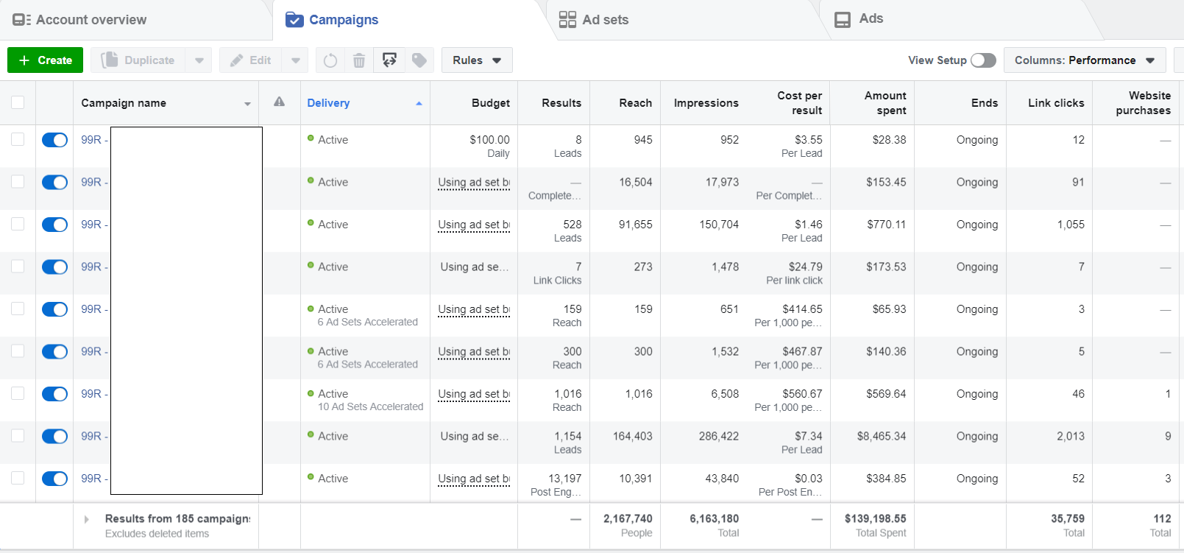Toggle the View Setup switch
The image size is (1184, 553).
[x=983, y=60]
